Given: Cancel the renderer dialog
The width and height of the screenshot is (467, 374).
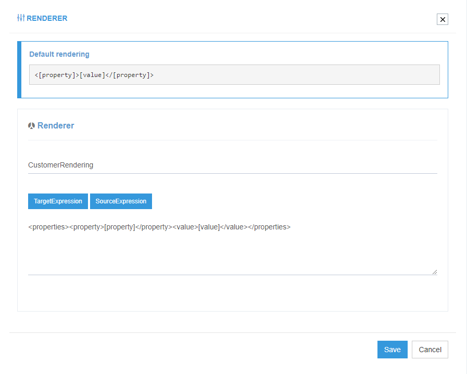Looking at the screenshot, I should (x=430, y=349).
